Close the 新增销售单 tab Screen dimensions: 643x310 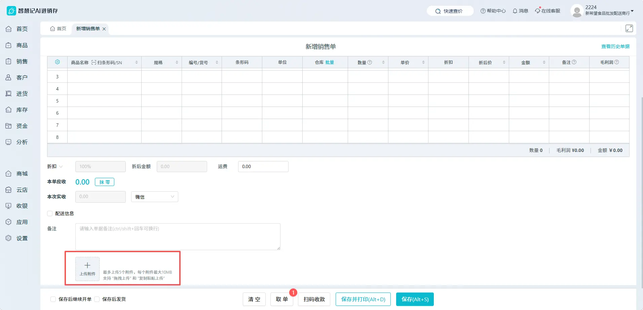pos(104,29)
